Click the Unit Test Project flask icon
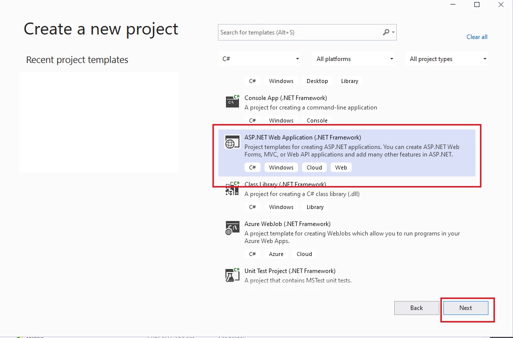513x338 pixels. [x=232, y=274]
